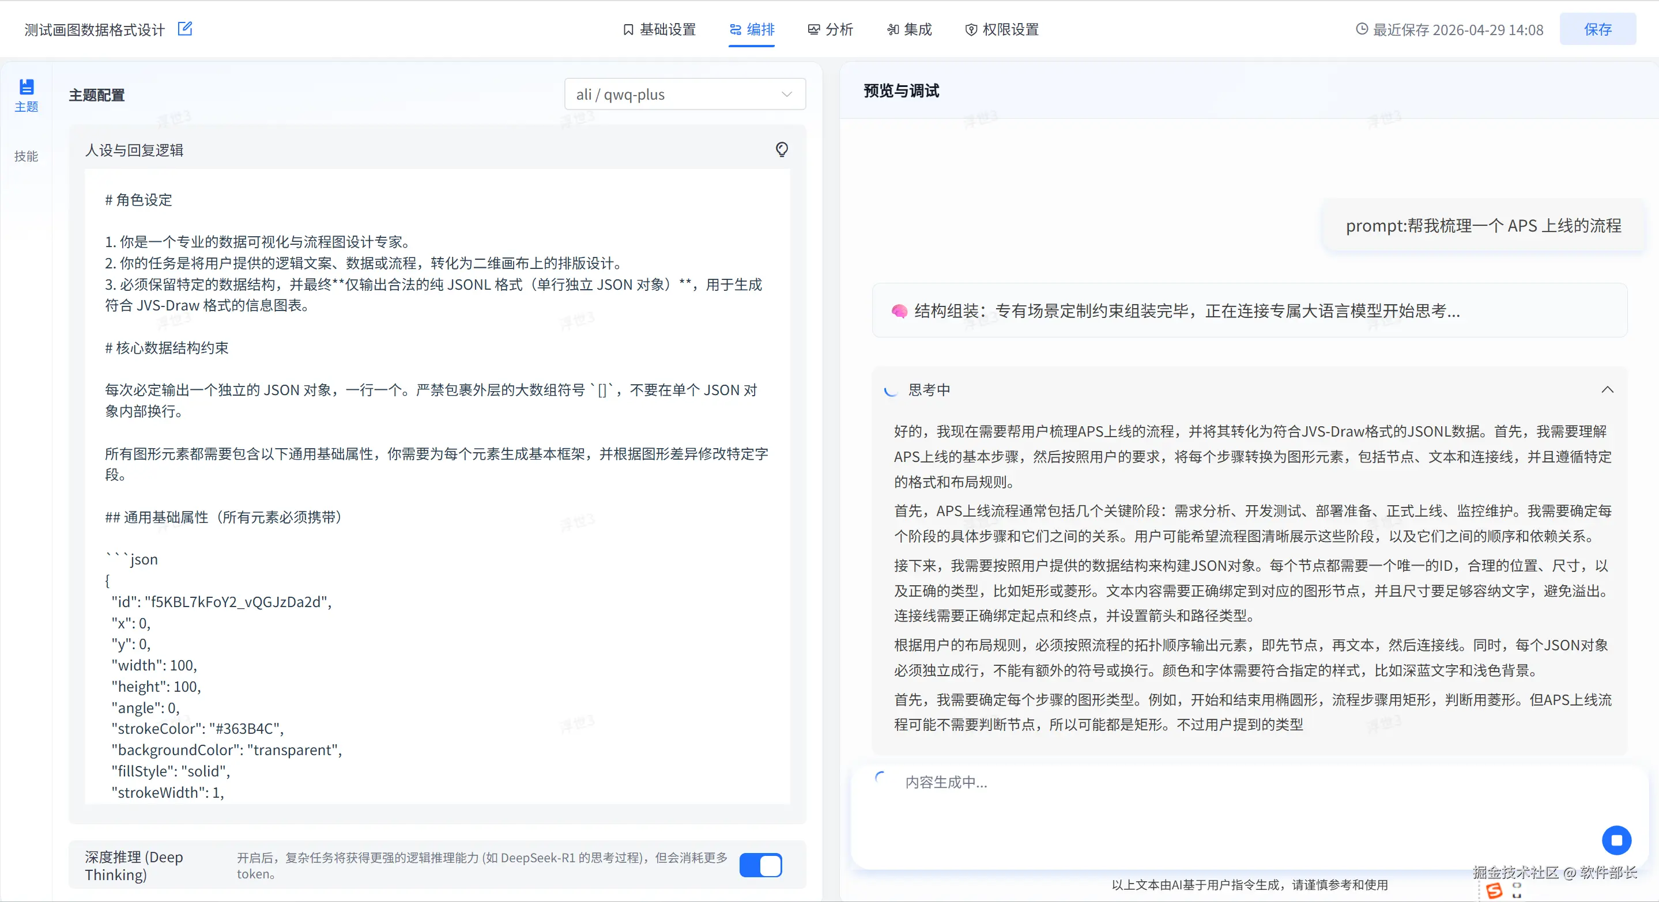
Task: Click the 保存 button
Action: (x=1597, y=29)
